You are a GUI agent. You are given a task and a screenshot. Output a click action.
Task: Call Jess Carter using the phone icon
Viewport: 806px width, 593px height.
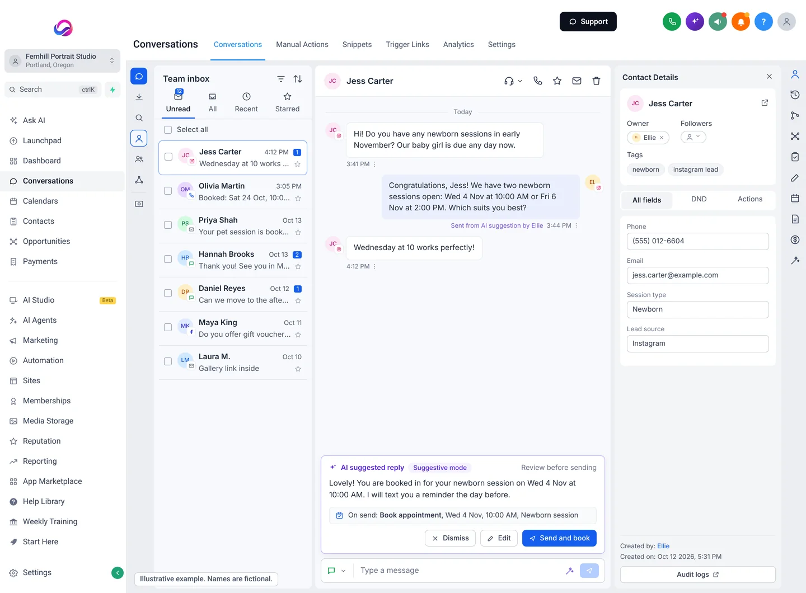pos(538,81)
